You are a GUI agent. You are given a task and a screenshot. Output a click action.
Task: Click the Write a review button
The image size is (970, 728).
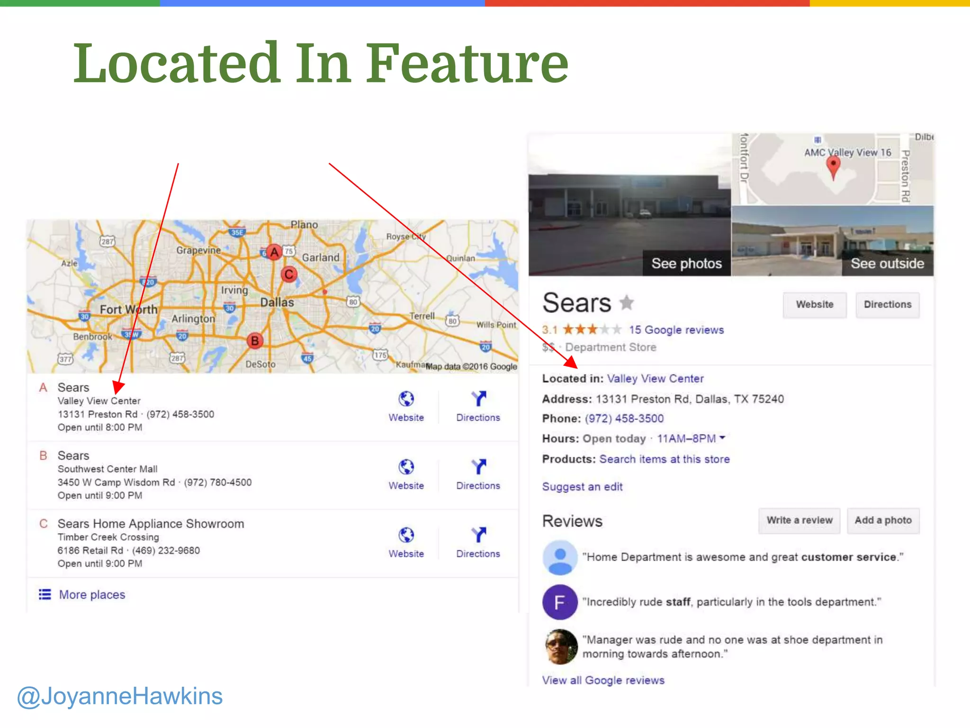point(799,520)
